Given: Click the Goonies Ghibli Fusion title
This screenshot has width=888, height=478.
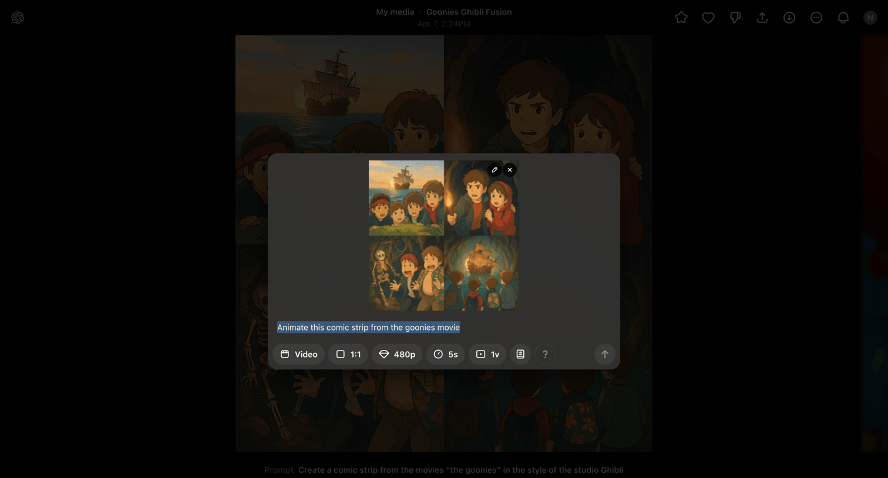Looking at the screenshot, I should coord(469,12).
